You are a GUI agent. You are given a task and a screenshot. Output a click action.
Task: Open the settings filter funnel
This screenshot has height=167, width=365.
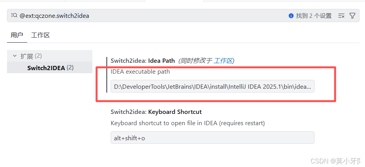353,16
